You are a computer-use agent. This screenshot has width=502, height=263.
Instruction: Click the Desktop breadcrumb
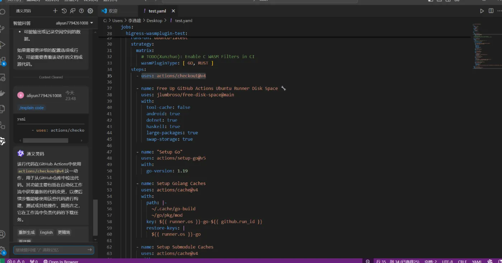(x=154, y=20)
